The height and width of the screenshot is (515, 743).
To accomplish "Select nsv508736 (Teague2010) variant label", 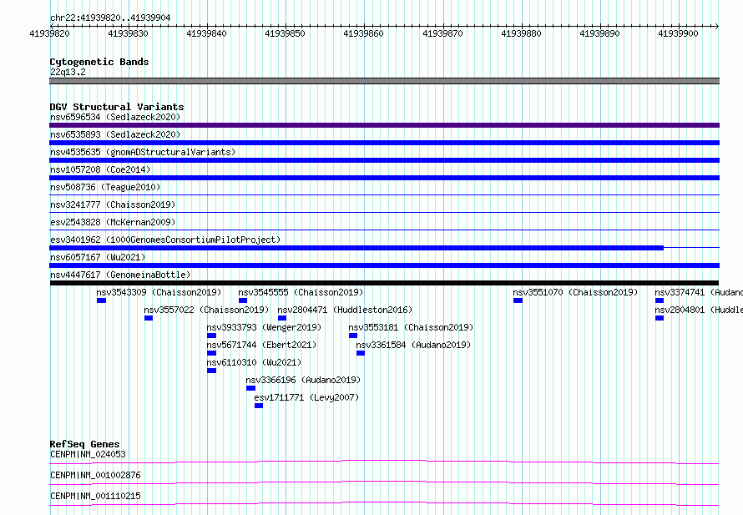I will pos(105,187).
